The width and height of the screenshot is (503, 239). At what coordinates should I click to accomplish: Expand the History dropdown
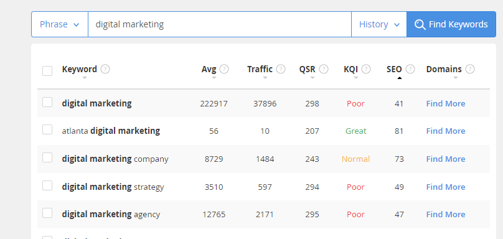point(379,24)
